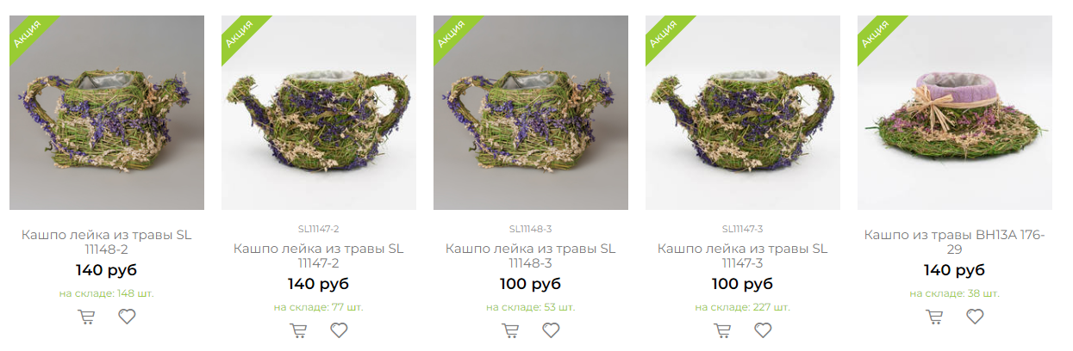Click cart icon for SL 11148-3
Screen dimensions: 1073x351
(510, 330)
